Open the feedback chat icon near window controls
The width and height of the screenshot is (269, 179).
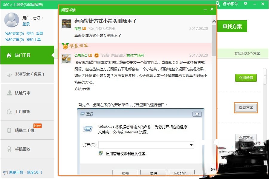[x=245, y=4]
